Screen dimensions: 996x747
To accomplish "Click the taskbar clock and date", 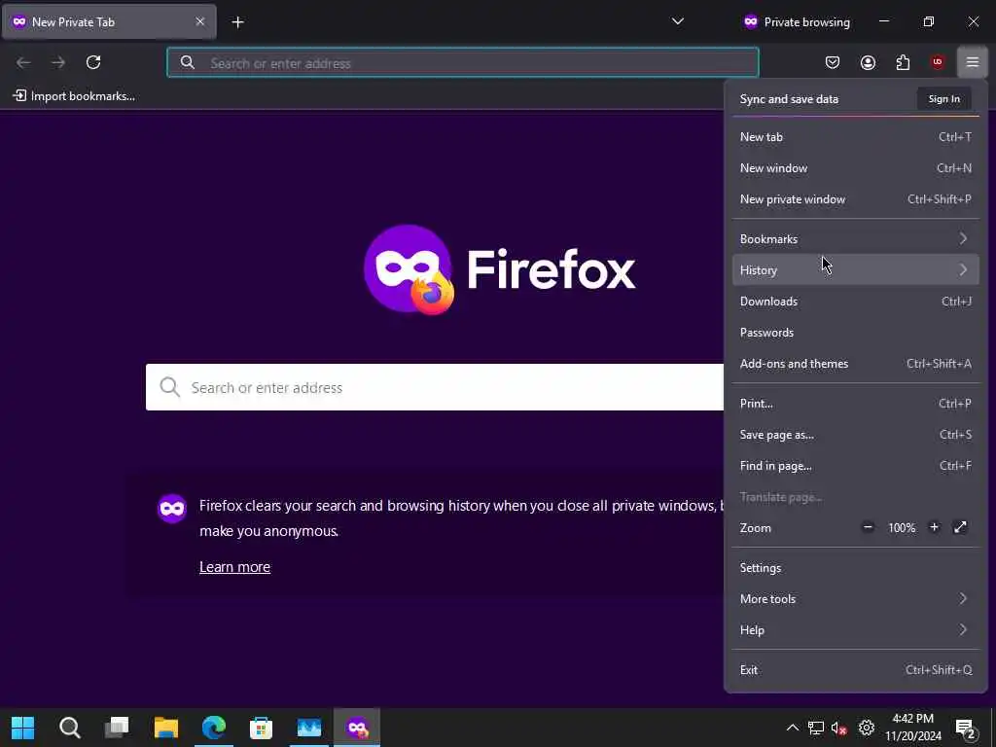I will coord(913,728).
